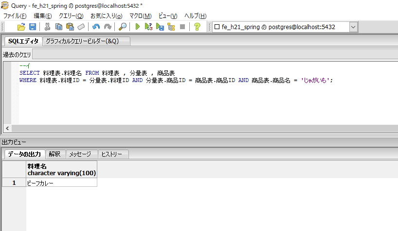The height and width of the screenshot is (231, 398).
Task: Execute query and save results to file
Action: pyautogui.click(x=160, y=27)
